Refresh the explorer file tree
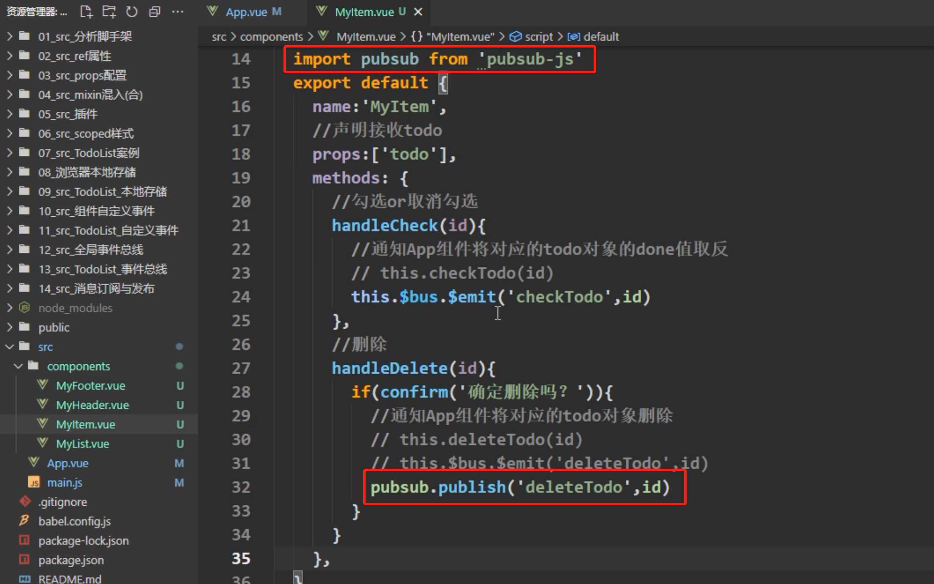 (x=132, y=12)
